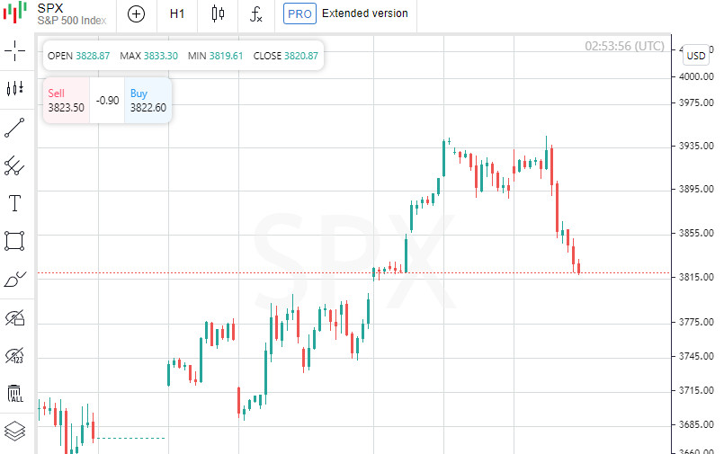This screenshot has width=724, height=454.
Task: Select the pitchfork drawing tool
Action: (14, 165)
